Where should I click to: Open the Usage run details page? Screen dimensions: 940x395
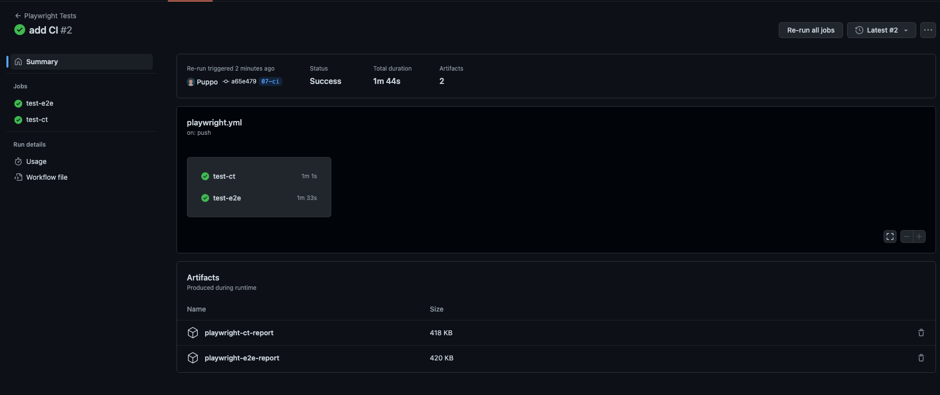pos(36,161)
